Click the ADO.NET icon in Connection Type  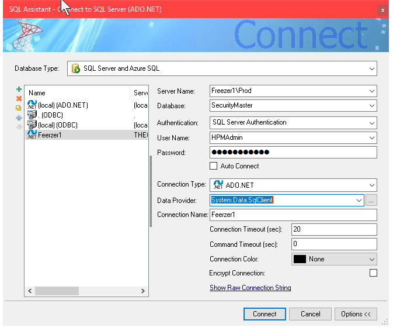[218, 185]
